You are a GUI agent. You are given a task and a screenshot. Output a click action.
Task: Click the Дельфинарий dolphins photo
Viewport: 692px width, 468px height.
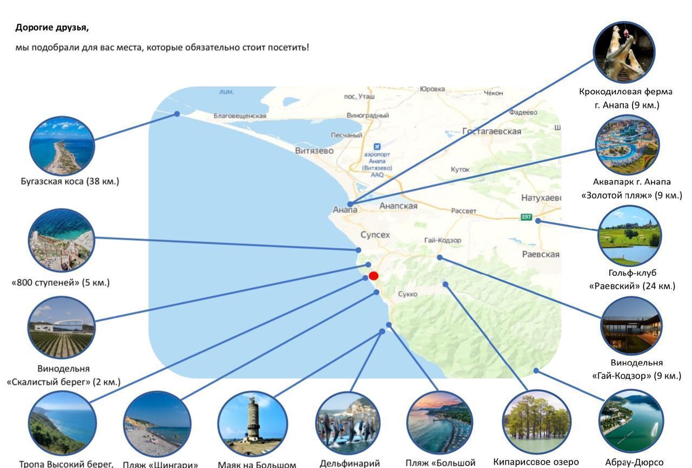[348, 423]
